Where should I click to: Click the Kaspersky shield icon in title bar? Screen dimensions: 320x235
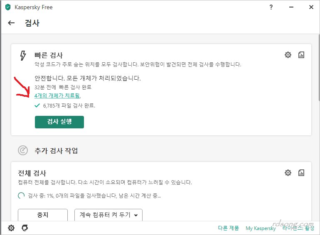7,7
